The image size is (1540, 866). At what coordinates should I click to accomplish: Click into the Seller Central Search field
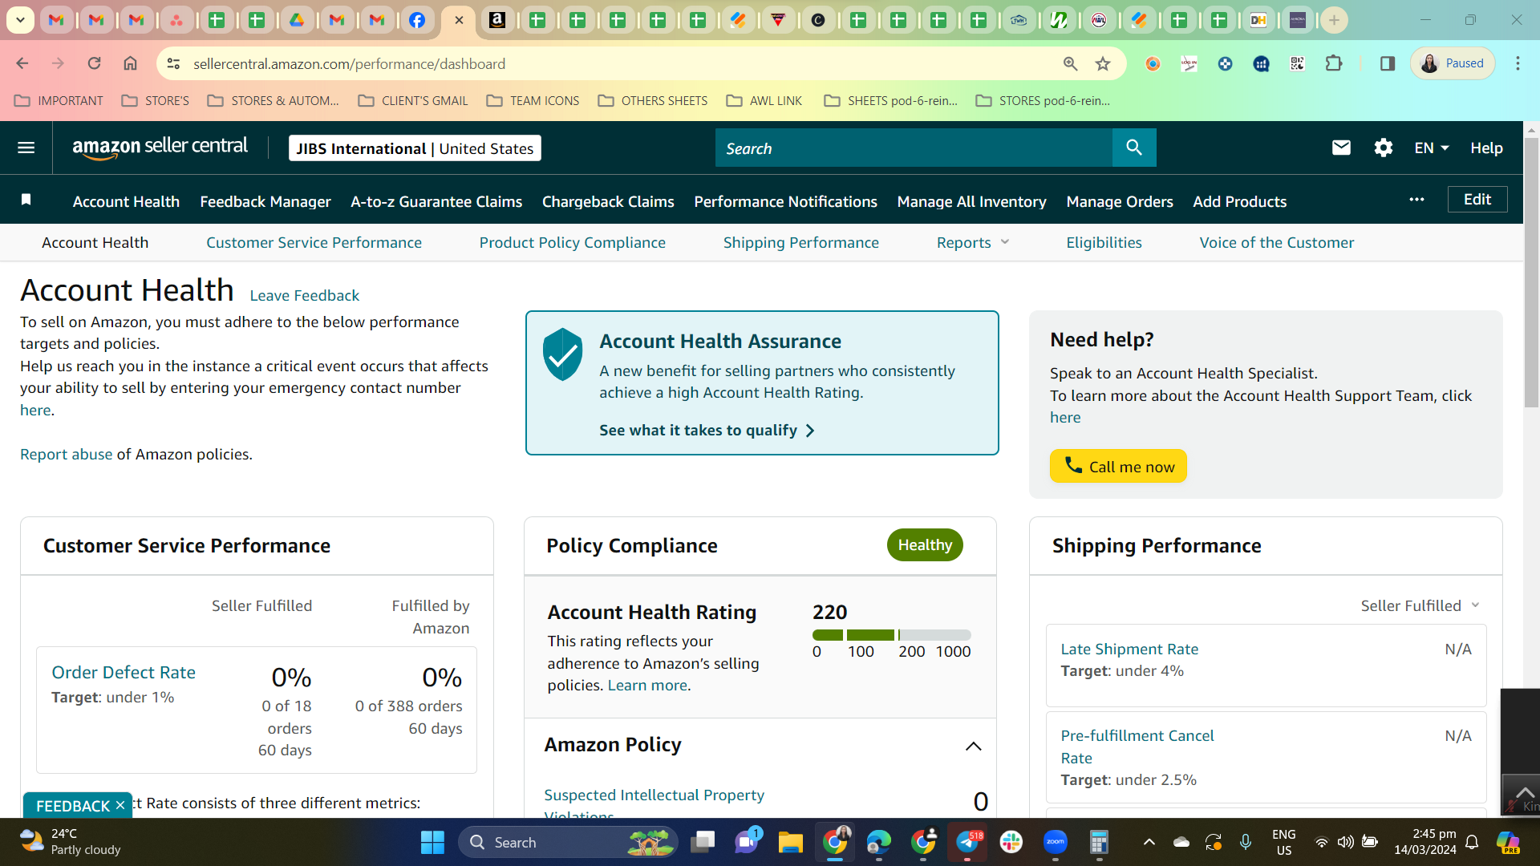pyautogui.click(x=914, y=148)
